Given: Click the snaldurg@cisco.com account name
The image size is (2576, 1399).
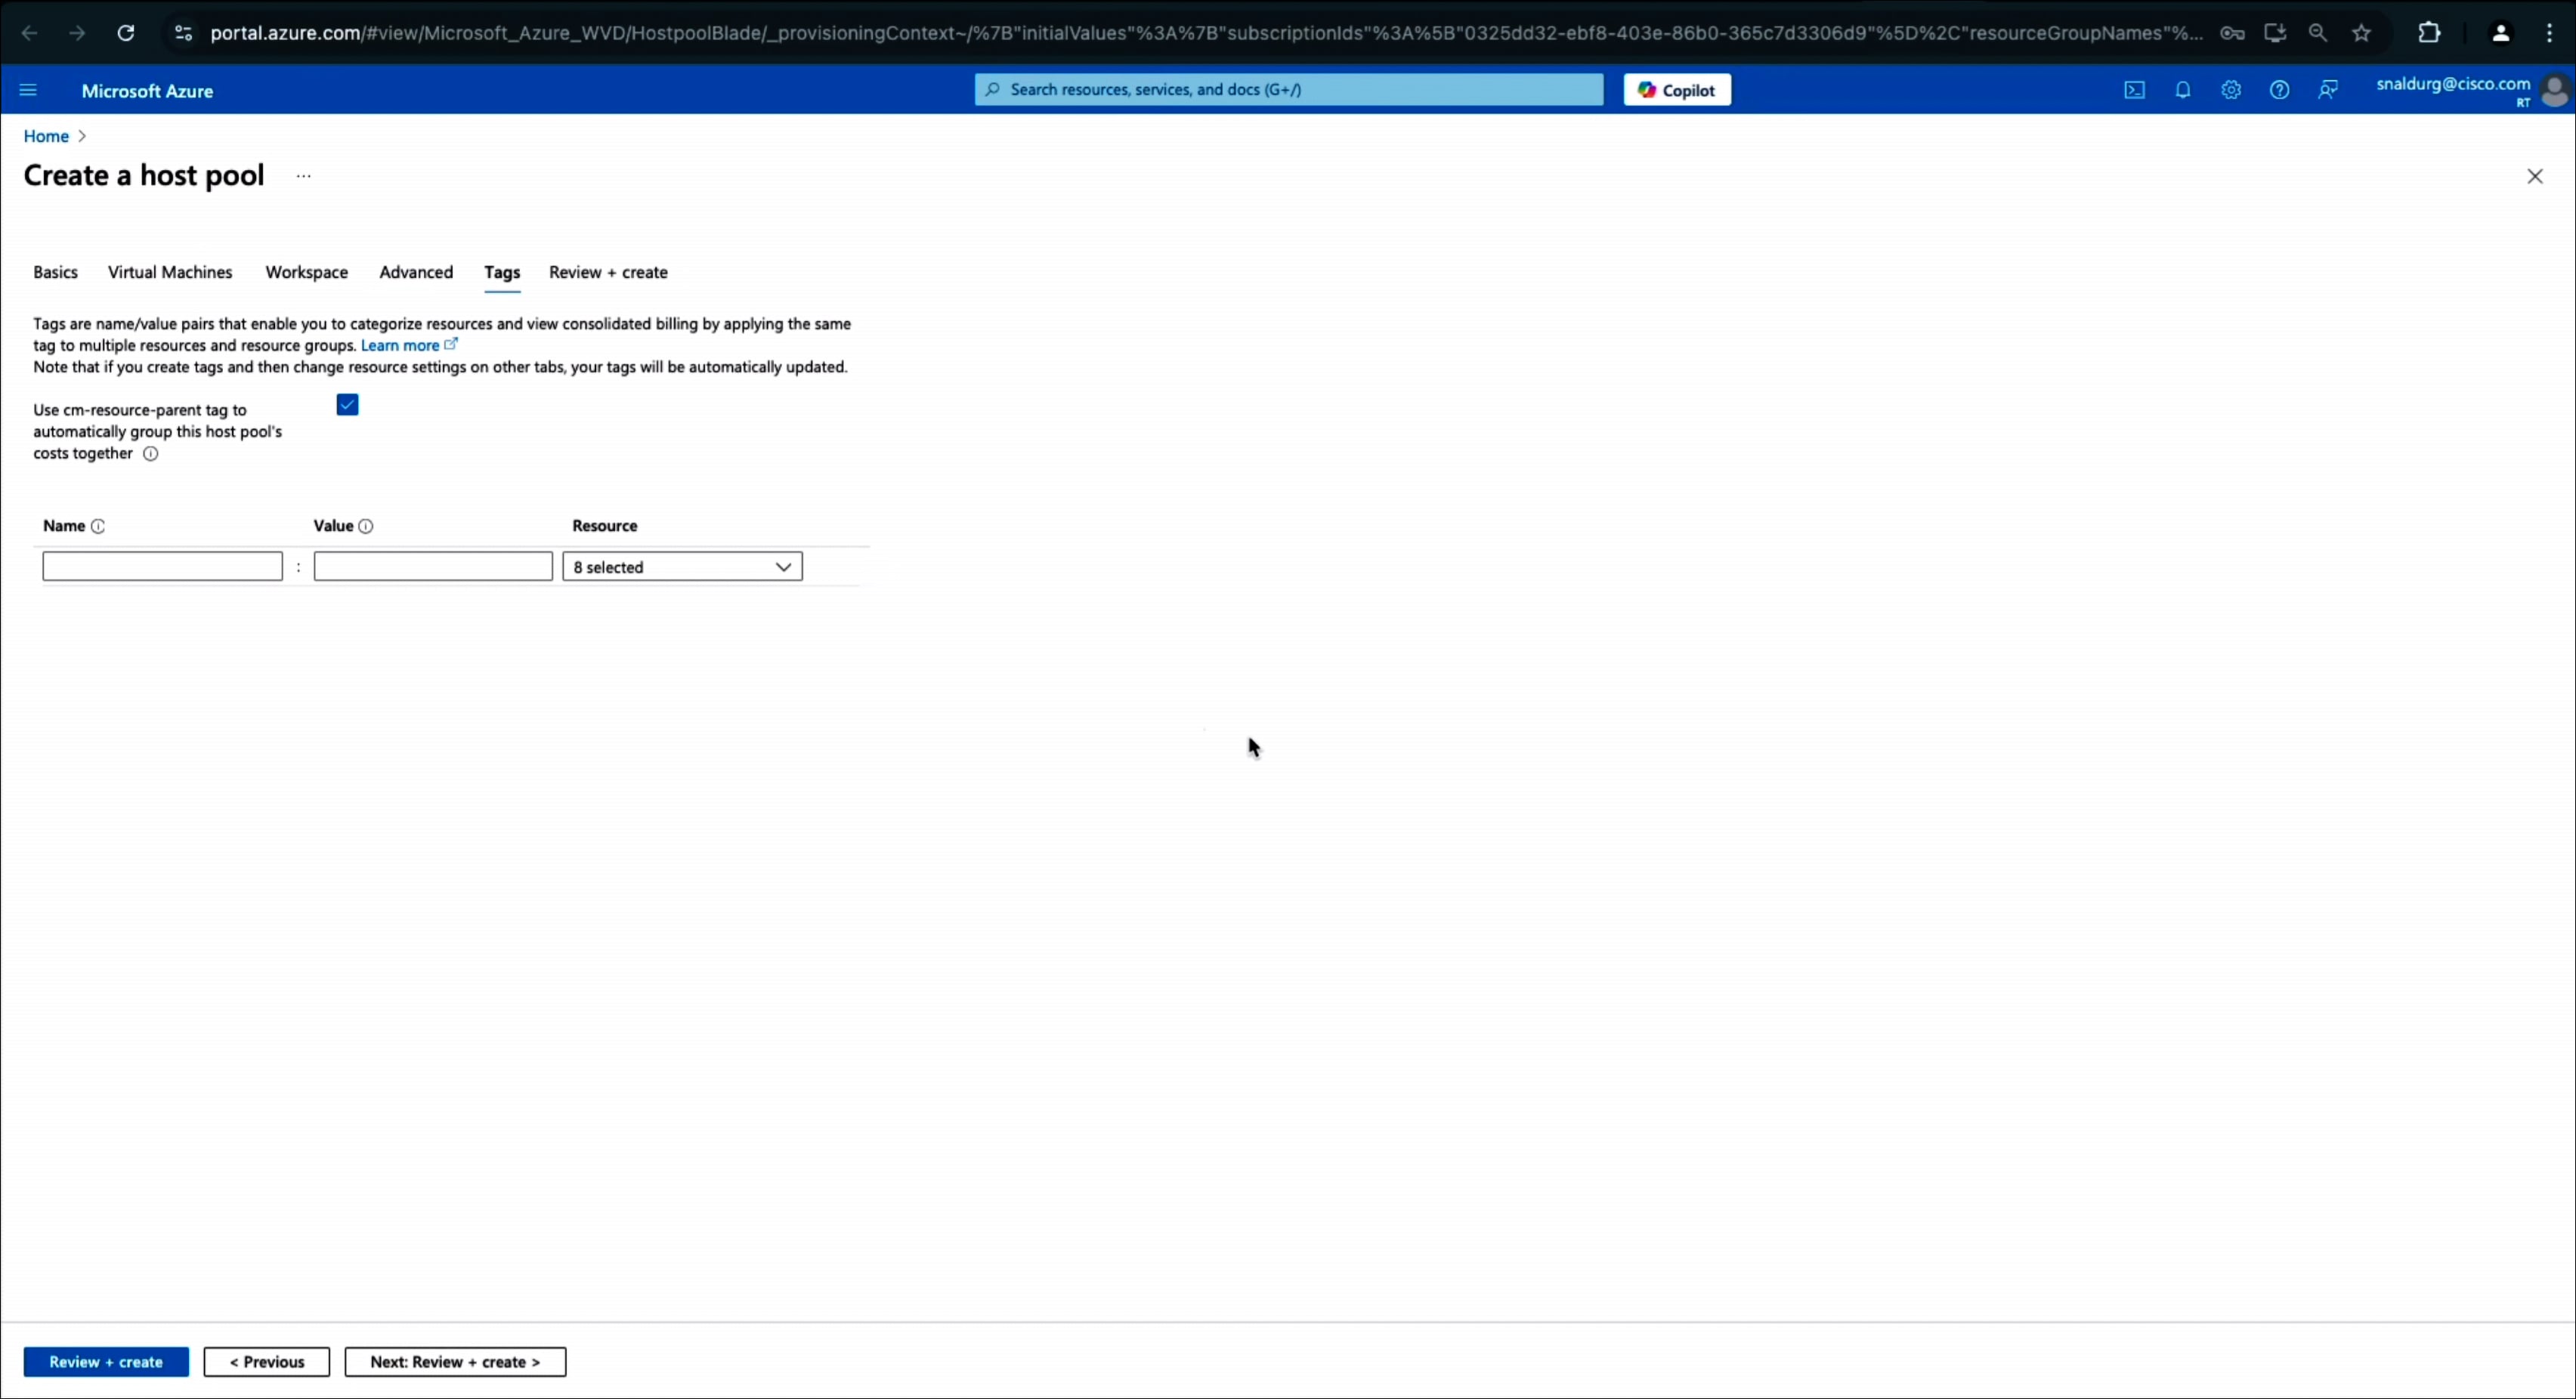Looking at the screenshot, I should [x=2453, y=84].
